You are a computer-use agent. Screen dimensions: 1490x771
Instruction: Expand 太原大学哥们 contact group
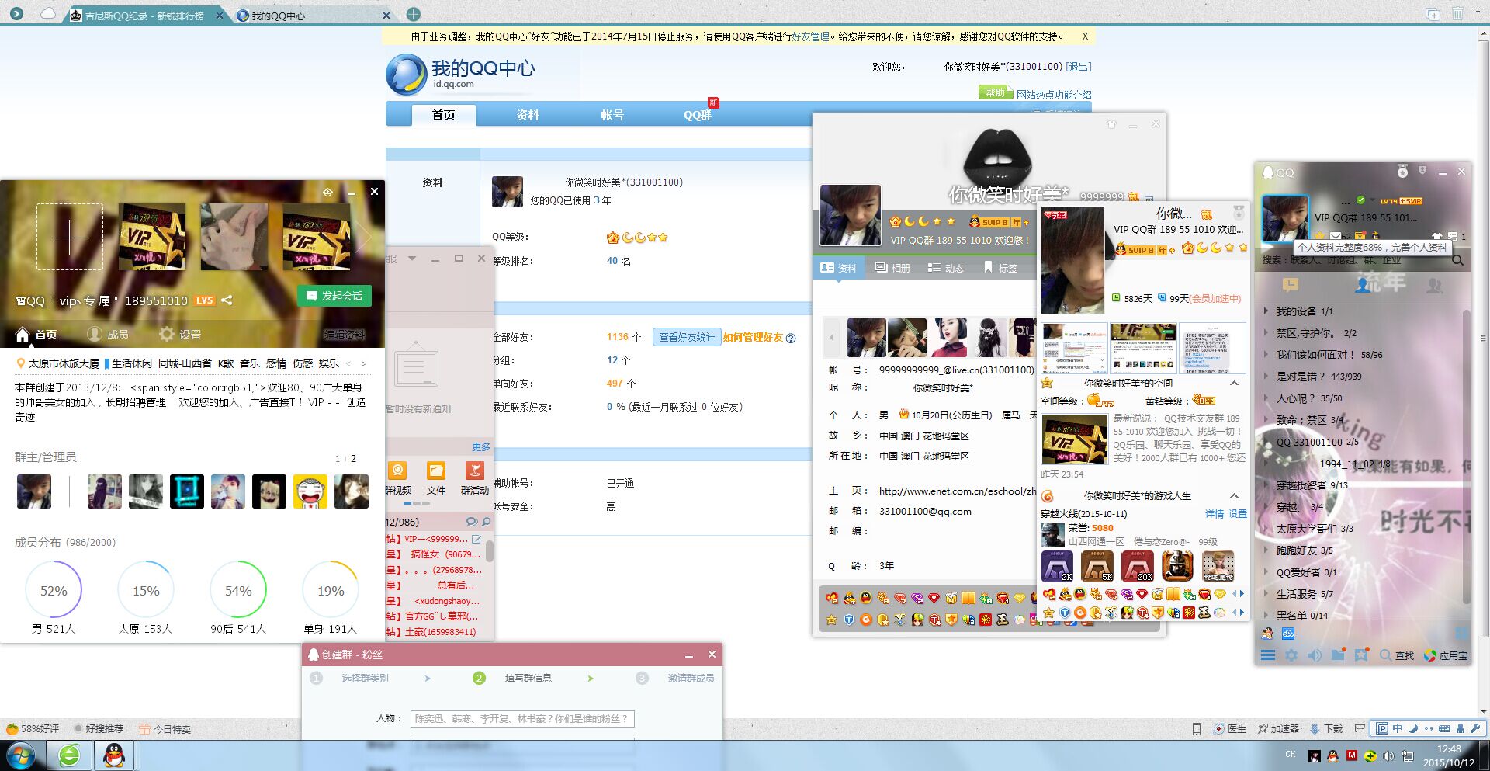click(1266, 528)
